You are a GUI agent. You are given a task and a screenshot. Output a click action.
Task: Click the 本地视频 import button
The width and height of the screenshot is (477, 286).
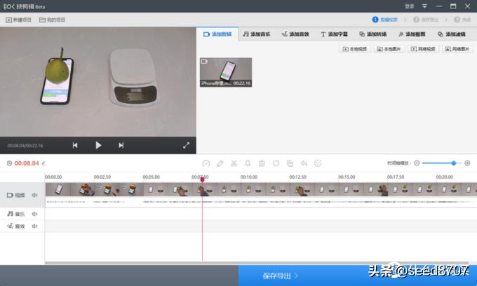(355, 49)
